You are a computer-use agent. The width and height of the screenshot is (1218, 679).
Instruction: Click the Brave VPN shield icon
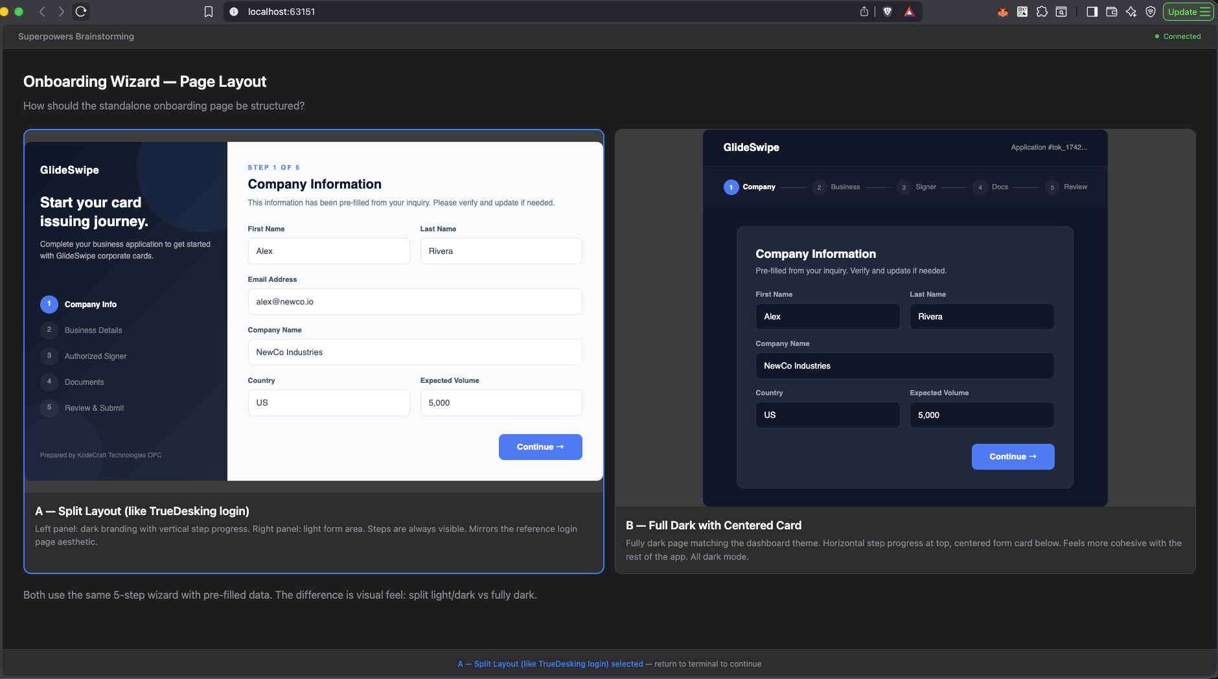(x=1151, y=12)
